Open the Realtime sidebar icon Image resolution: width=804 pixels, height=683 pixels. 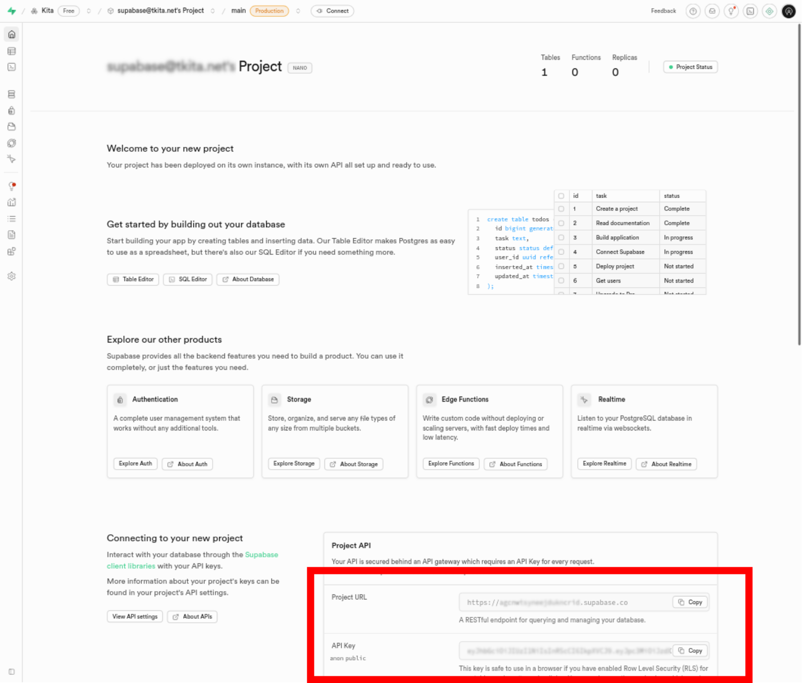point(11,159)
